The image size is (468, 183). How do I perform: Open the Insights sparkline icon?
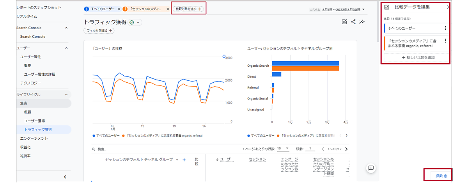pyautogui.click(x=363, y=22)
